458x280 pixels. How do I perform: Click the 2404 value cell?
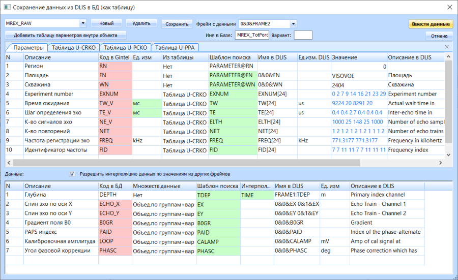tap(359, 85)
